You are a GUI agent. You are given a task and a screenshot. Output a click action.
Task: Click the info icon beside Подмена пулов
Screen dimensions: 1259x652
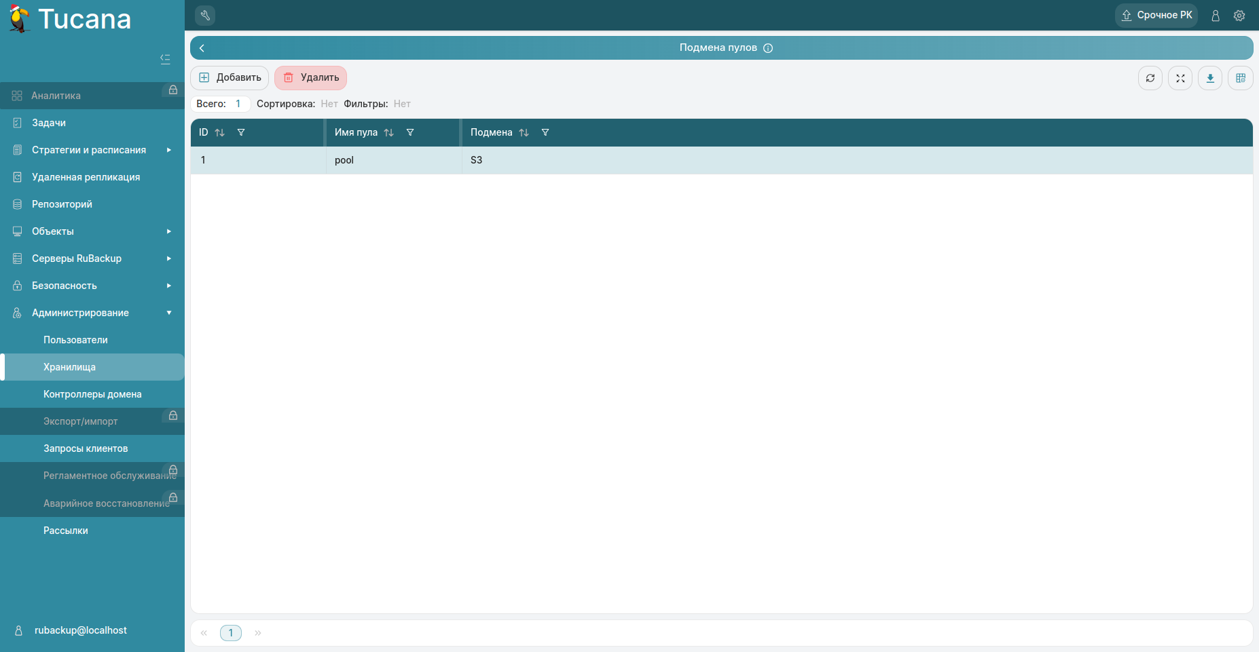click(768, 47)
